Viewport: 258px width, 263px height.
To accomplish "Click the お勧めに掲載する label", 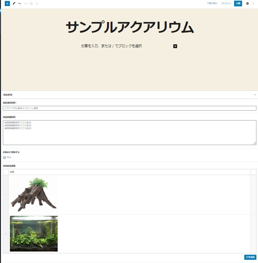I will [x=11, y=152].
